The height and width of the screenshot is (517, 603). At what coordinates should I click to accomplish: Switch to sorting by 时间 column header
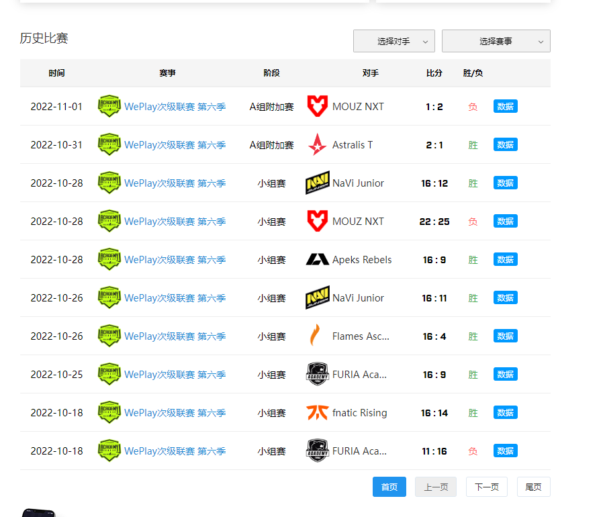point(56,73)
